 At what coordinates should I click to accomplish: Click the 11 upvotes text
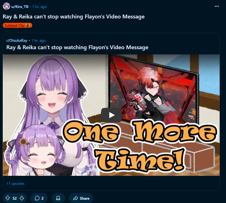click(x=15, y=183)
